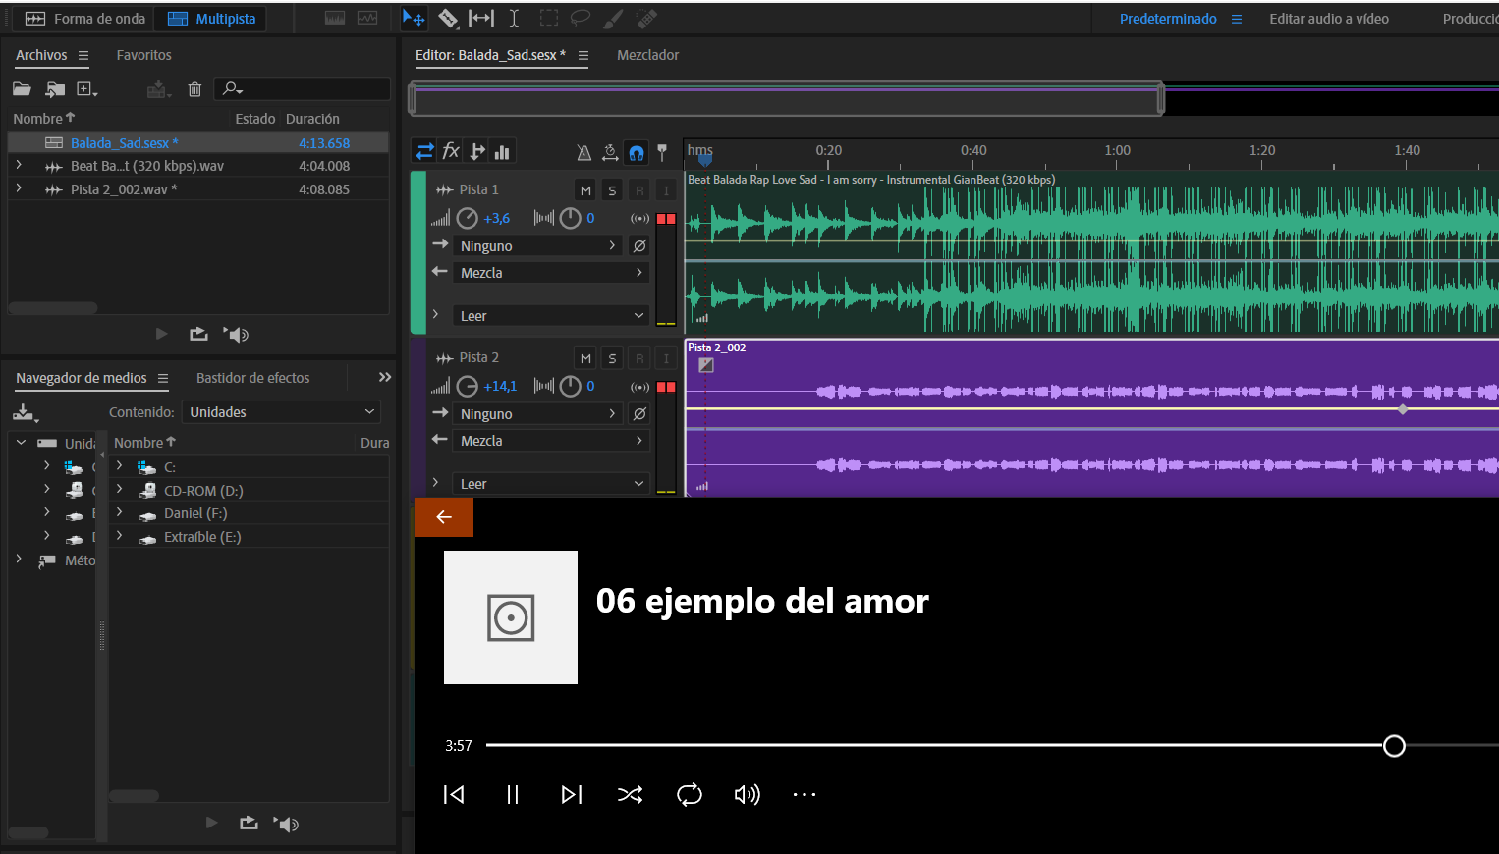
Task: Toggle input monitoring on Pista 1
Action: [x=666, y=190]
